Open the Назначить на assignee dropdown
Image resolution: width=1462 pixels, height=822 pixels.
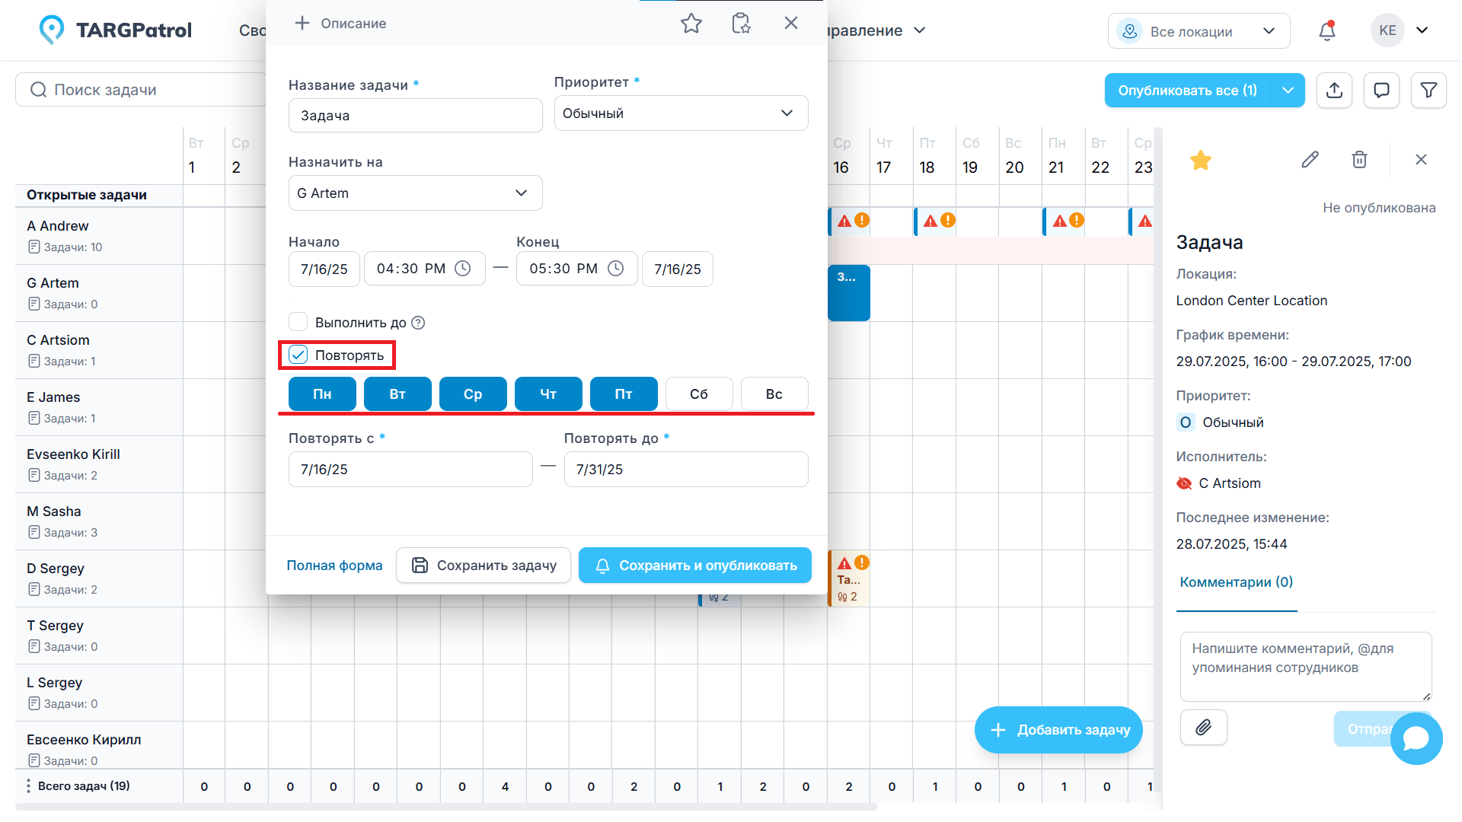[415, 193]
